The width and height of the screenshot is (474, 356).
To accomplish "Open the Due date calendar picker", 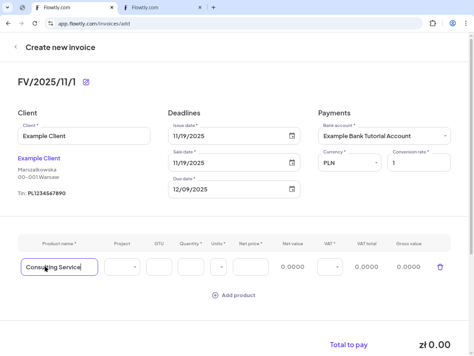I will tap(292, 189).
